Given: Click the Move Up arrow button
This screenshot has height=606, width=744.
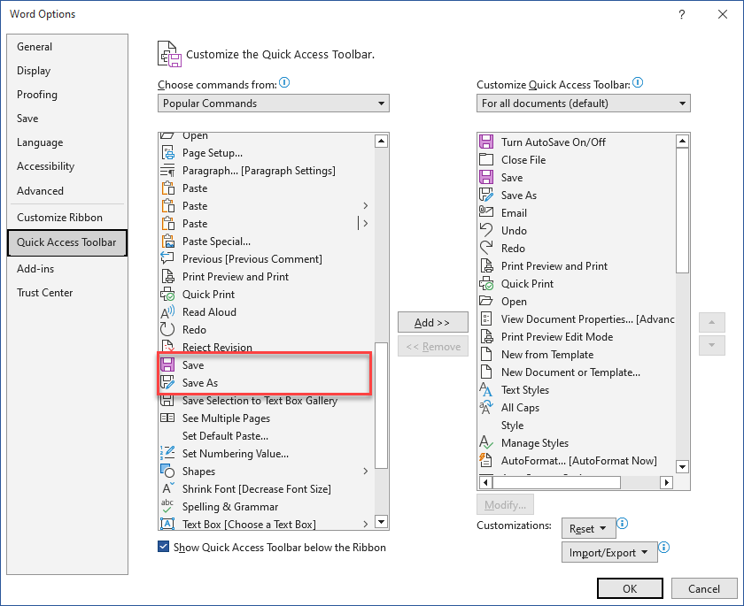Looking at the screenshot, I should click(712, 322).
